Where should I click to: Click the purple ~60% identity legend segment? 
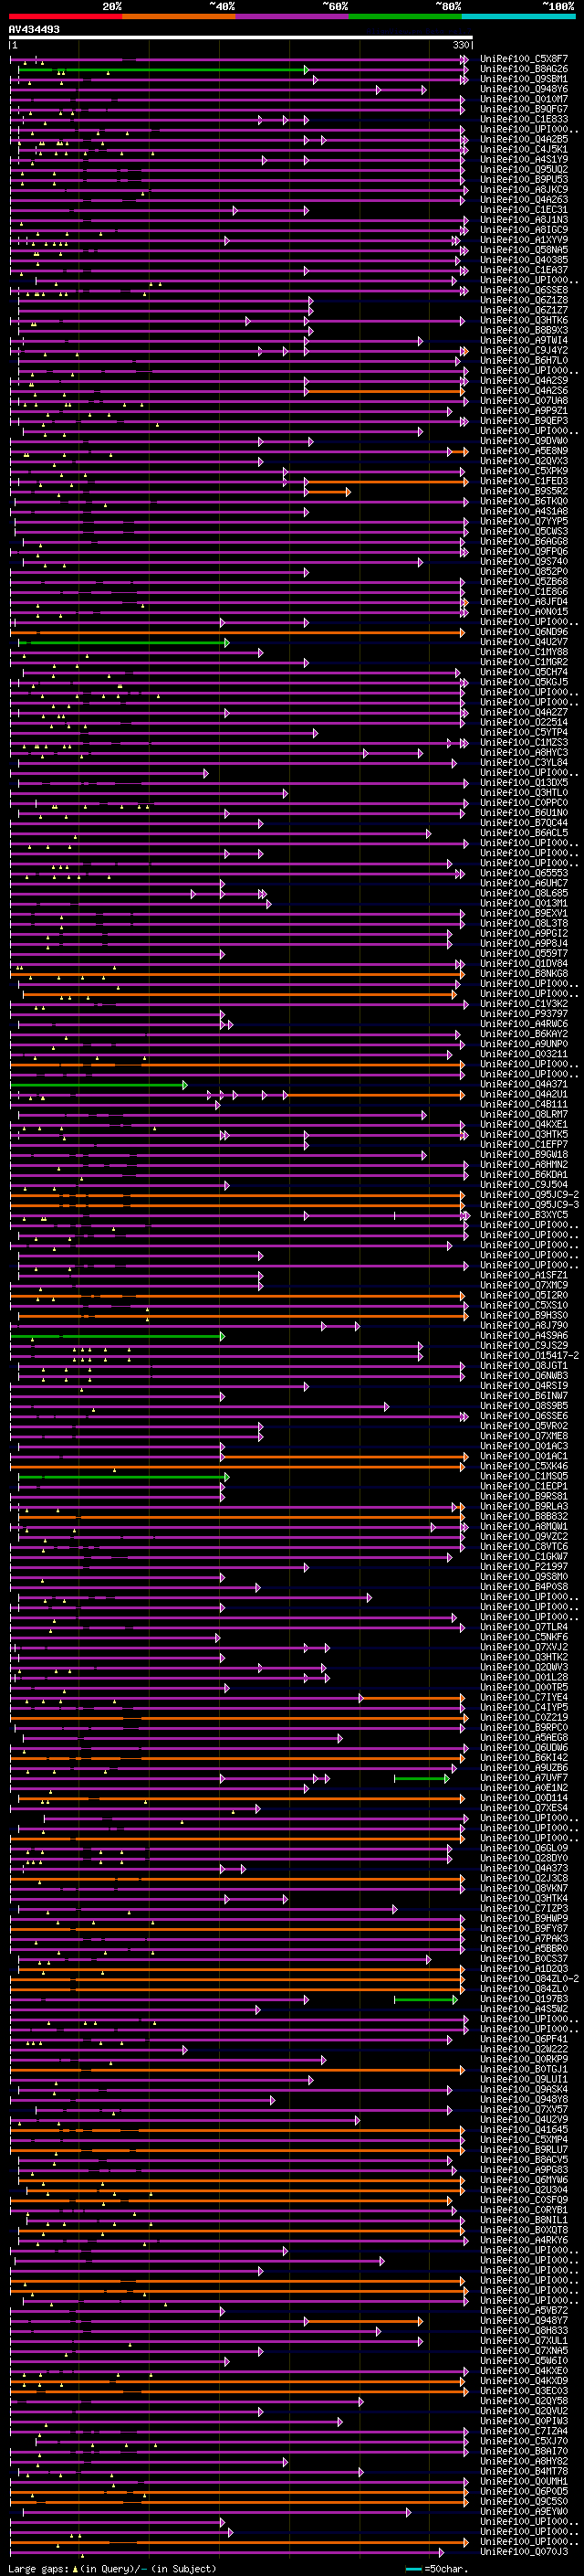click(x=293, y=16)
